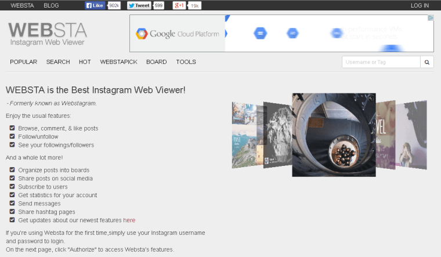Screen dimensions: 441x257
Task: Click checkmark next to Share hashtag pages
Action: 12,211
